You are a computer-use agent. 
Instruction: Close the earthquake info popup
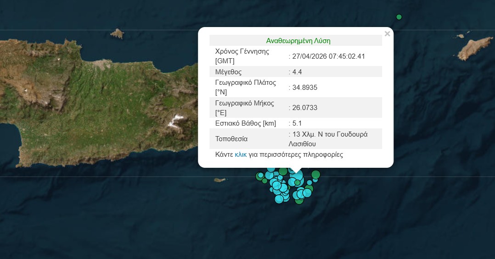(x=387, y=34)
